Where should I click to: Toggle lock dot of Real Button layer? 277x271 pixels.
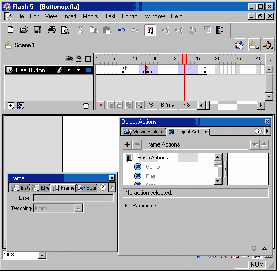pos(78,70)
